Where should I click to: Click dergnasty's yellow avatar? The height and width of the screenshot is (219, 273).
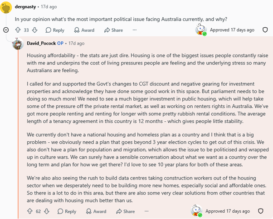tap(6, 7)
